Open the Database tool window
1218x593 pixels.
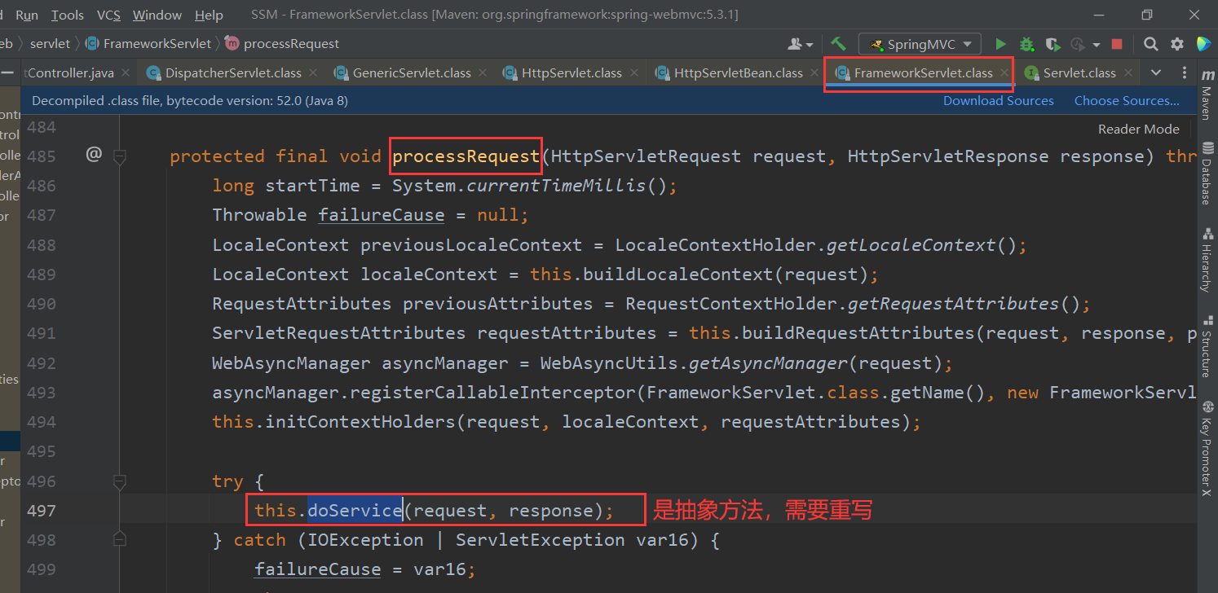pos(1207,173)
